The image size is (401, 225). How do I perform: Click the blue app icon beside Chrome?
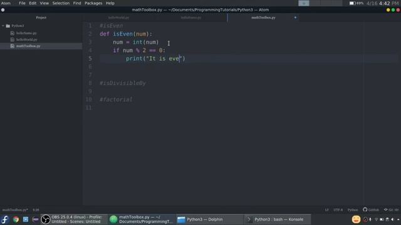click(x=26, y=219)
